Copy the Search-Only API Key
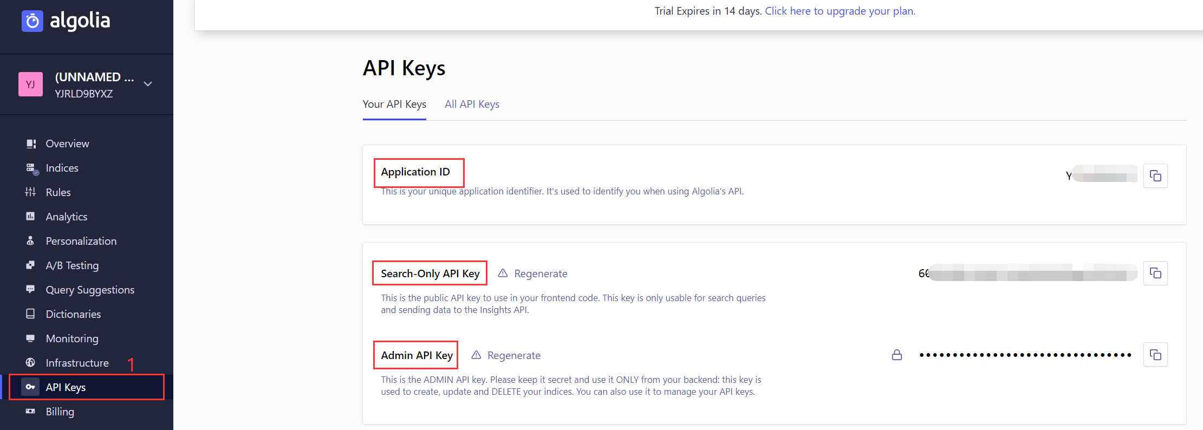This screenshot has height=430, width=1203. point(1155,273)
